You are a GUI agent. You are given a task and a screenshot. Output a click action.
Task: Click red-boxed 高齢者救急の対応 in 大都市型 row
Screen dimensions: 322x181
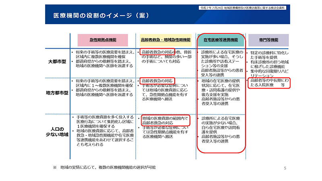[x=157, y=52]
